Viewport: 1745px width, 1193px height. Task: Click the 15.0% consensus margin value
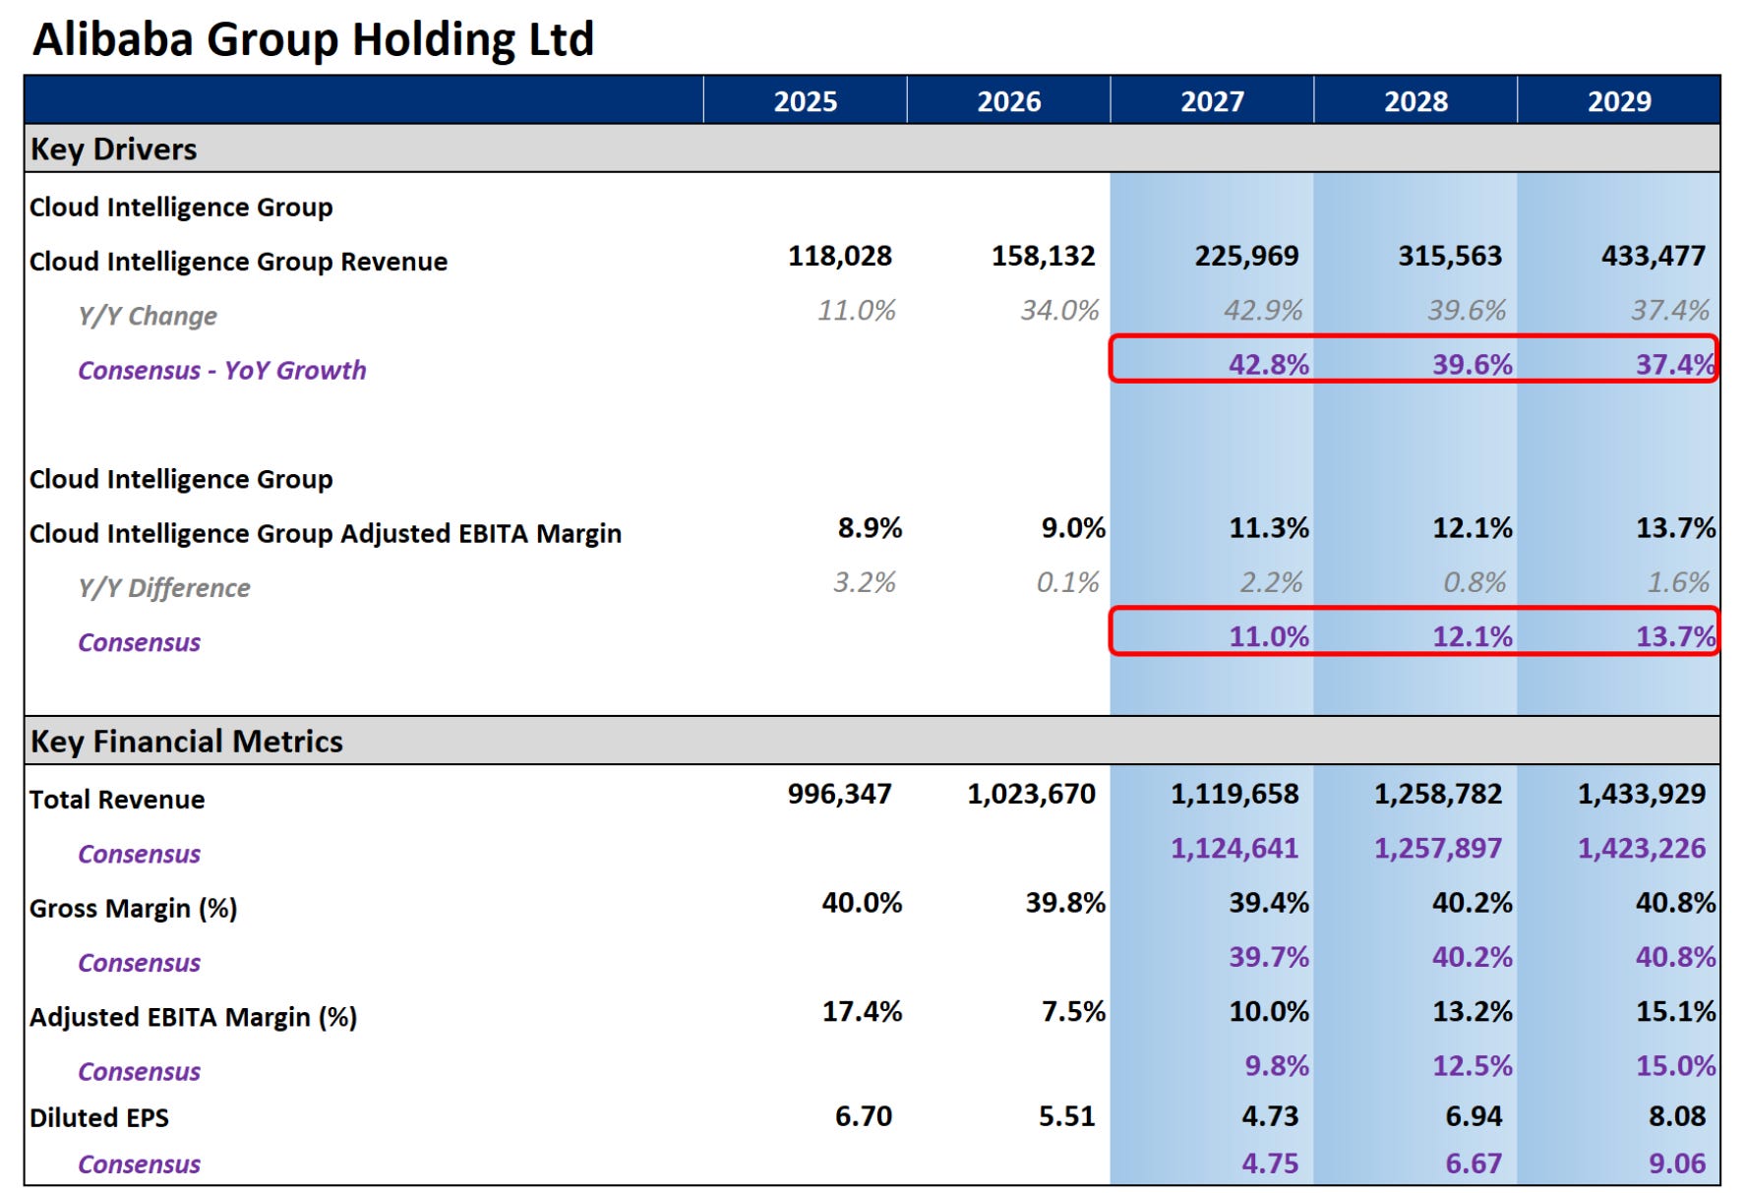click(1676, 1066)
